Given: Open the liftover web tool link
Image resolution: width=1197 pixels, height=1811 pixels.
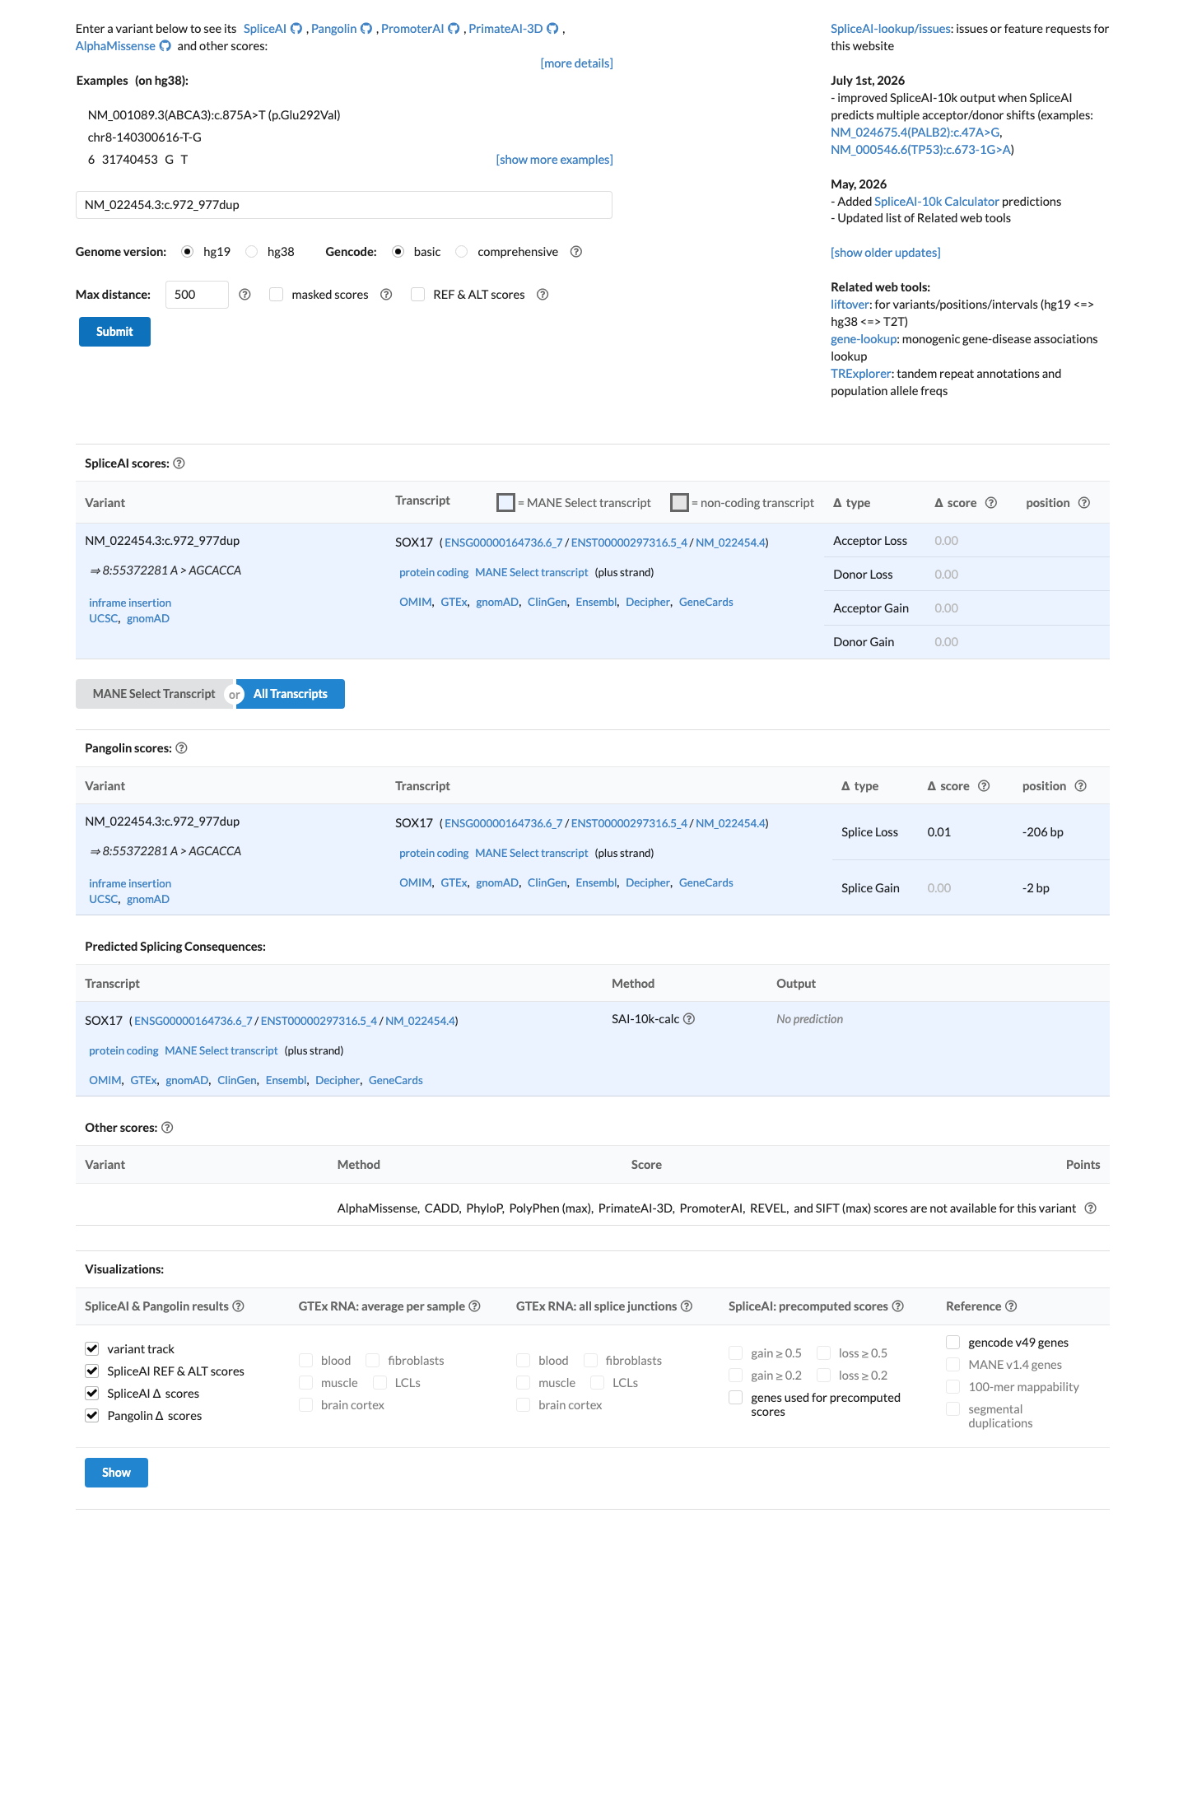Looking at the screenshot, I should (x=850, y=305).
